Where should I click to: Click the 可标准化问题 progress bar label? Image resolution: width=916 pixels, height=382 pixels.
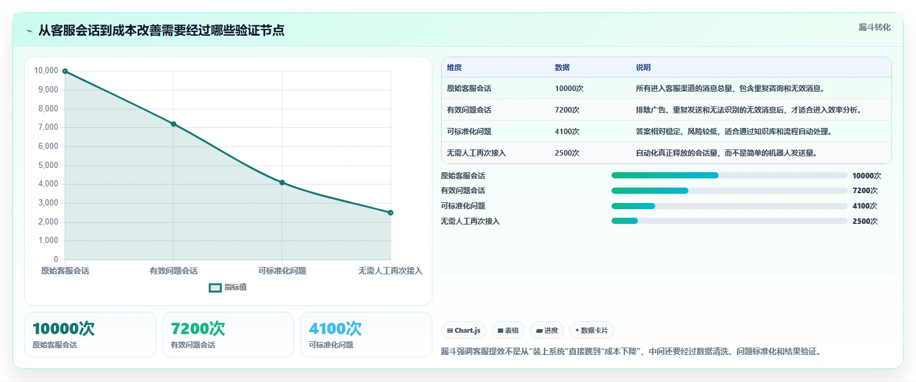click(463, 206)
